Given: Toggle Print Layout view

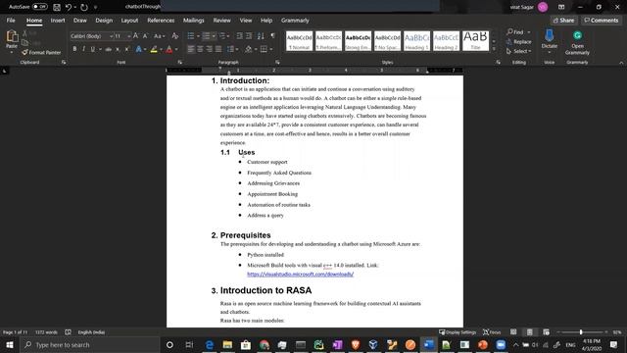Looking at the screenshot, I should pos(529,332).
